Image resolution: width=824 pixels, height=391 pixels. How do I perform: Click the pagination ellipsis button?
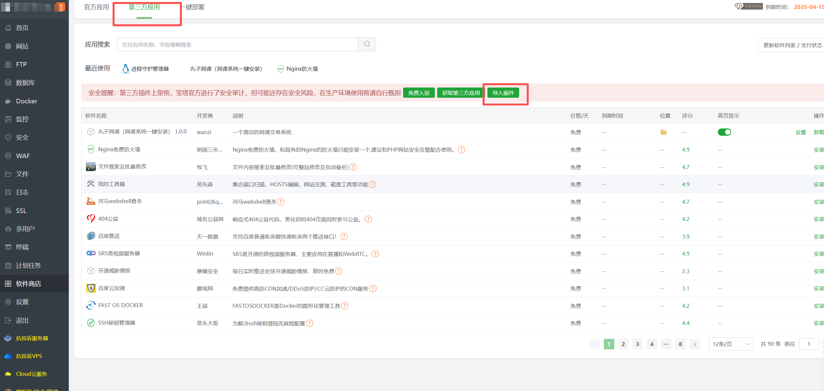tap(666, 344)
